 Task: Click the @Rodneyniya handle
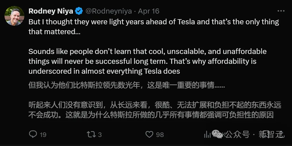tap(108, 11)
